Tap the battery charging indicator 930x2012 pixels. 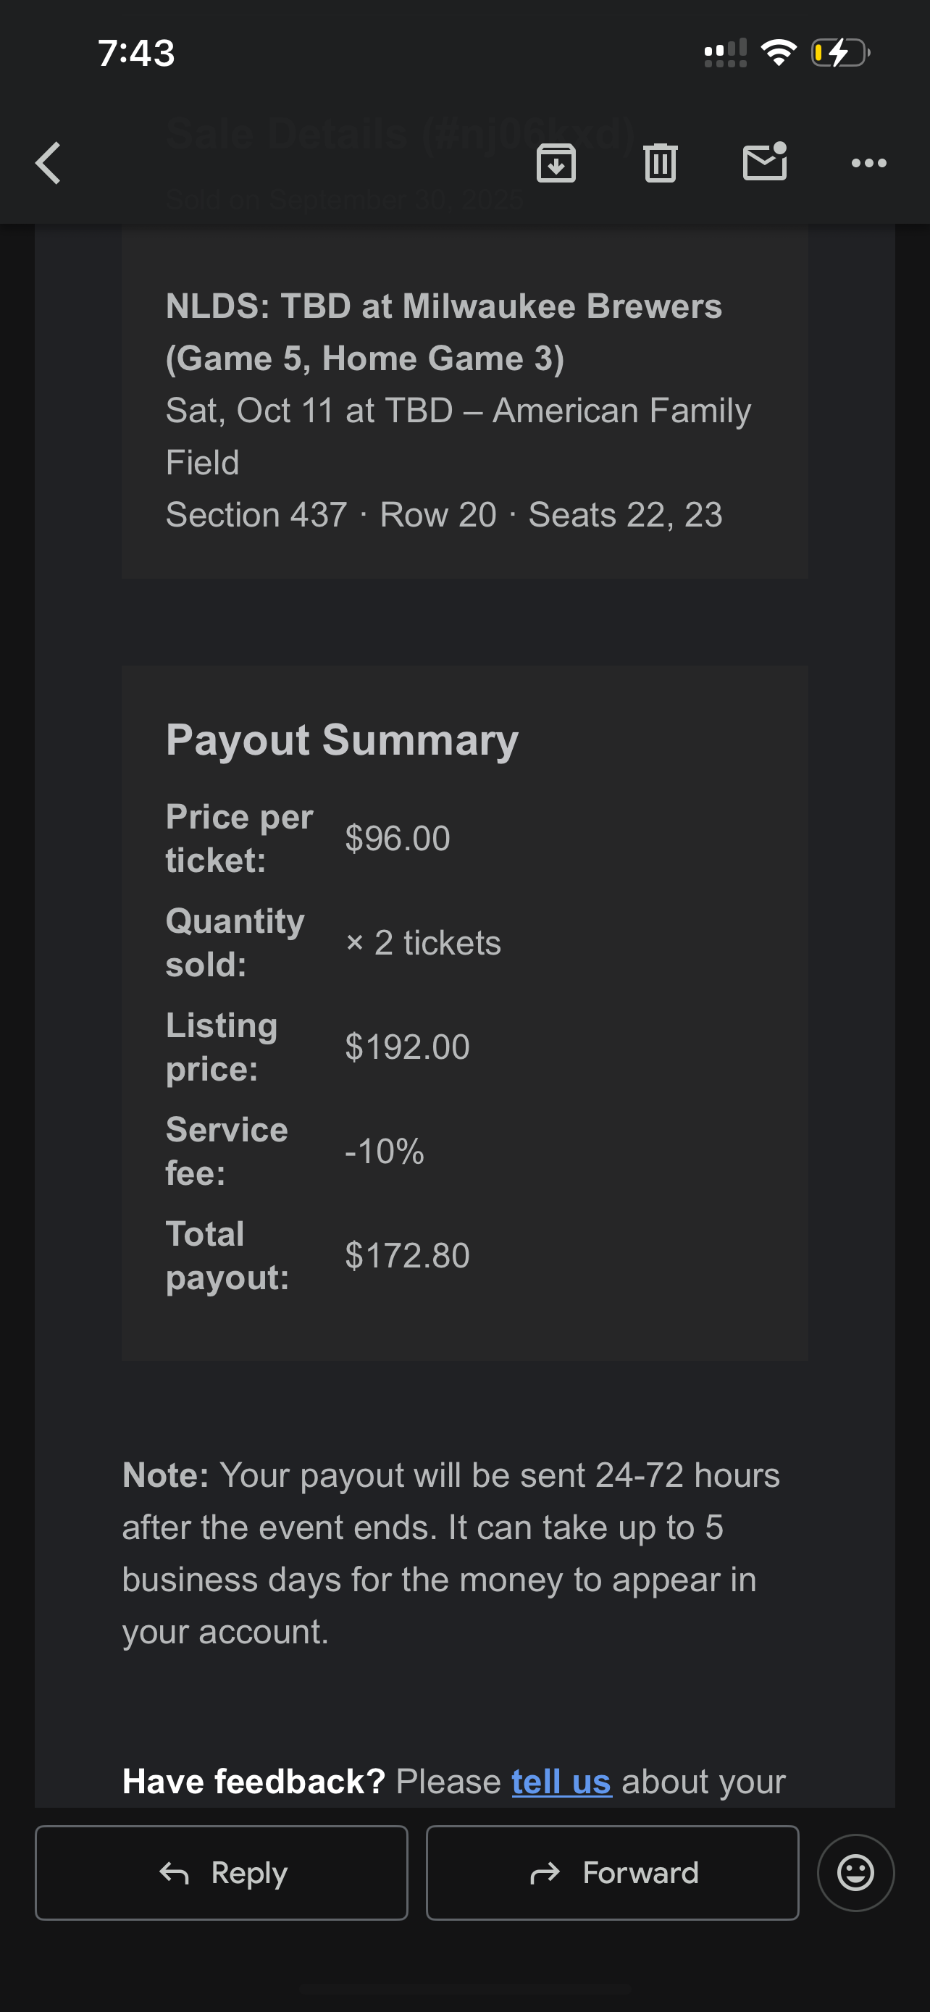tap(840, 53)
